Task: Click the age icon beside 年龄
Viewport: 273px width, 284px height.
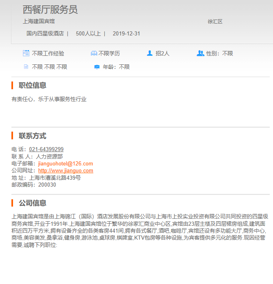Action: point(97,67)
